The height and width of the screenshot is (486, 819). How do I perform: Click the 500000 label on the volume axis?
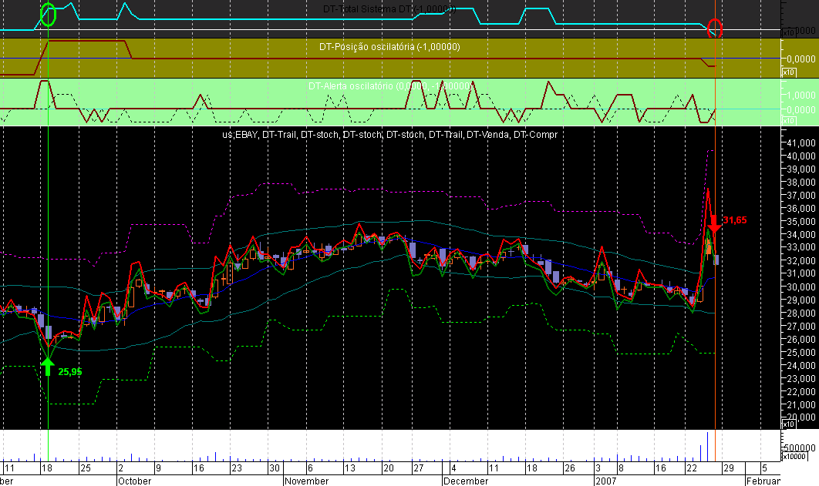[802, 447]
